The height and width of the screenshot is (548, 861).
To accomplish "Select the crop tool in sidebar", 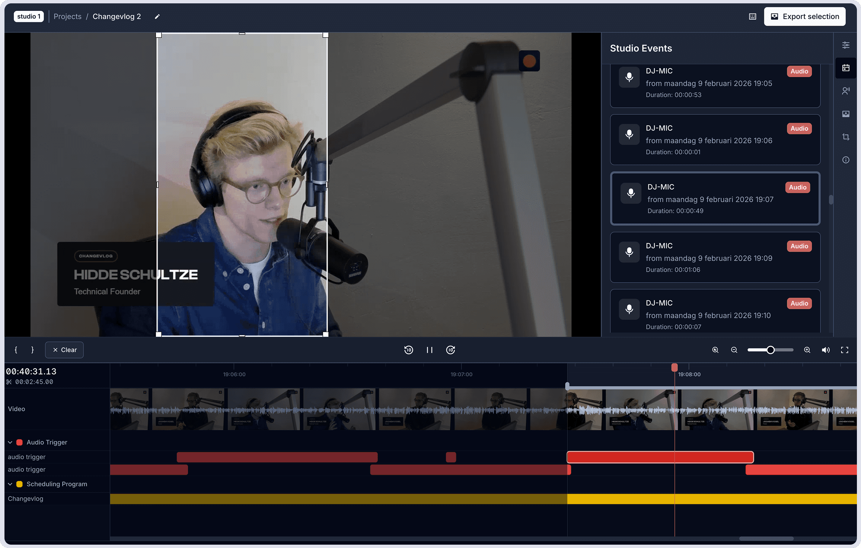I will [846, 137].
